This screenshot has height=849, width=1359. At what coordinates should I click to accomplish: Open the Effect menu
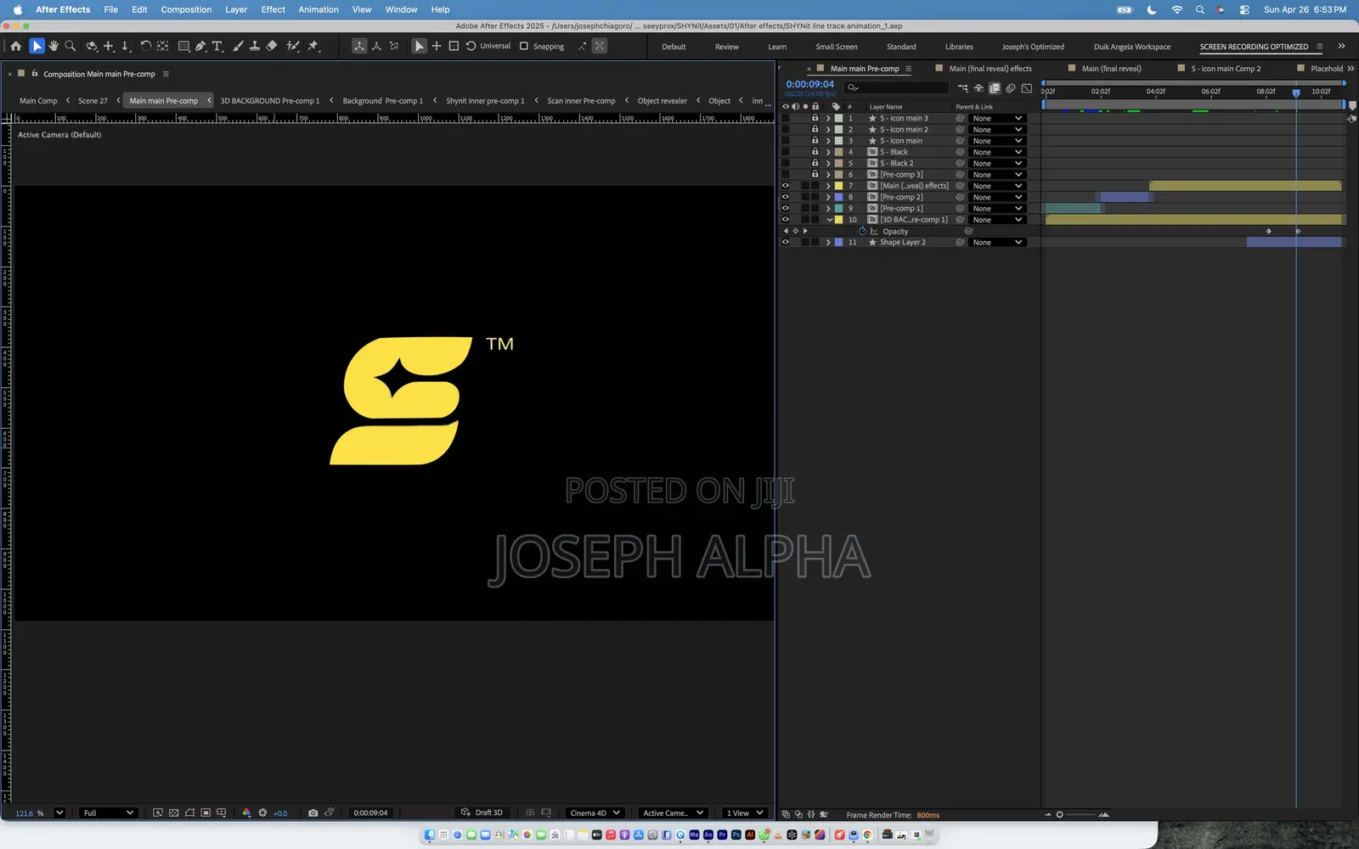[273, 9]
